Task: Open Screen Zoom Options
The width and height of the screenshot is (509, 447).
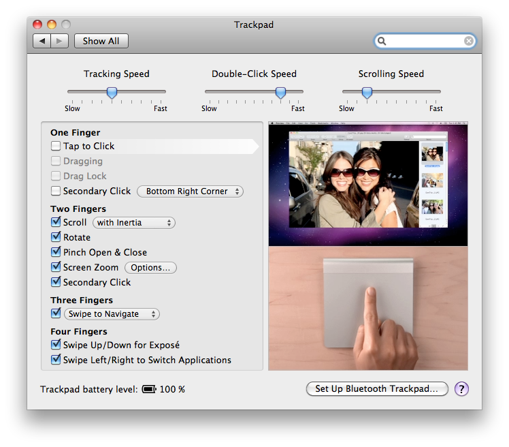Action: [x=150, y=268]
